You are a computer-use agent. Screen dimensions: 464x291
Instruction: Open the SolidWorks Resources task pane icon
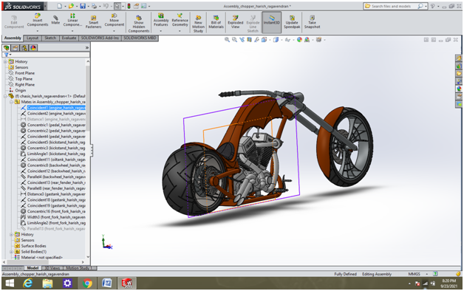pos(459,58)
